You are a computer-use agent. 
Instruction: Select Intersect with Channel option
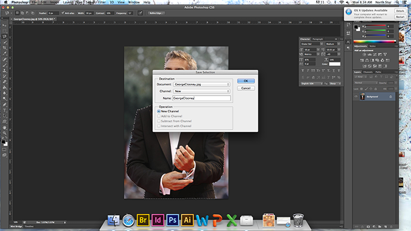[x=159, y=126]
